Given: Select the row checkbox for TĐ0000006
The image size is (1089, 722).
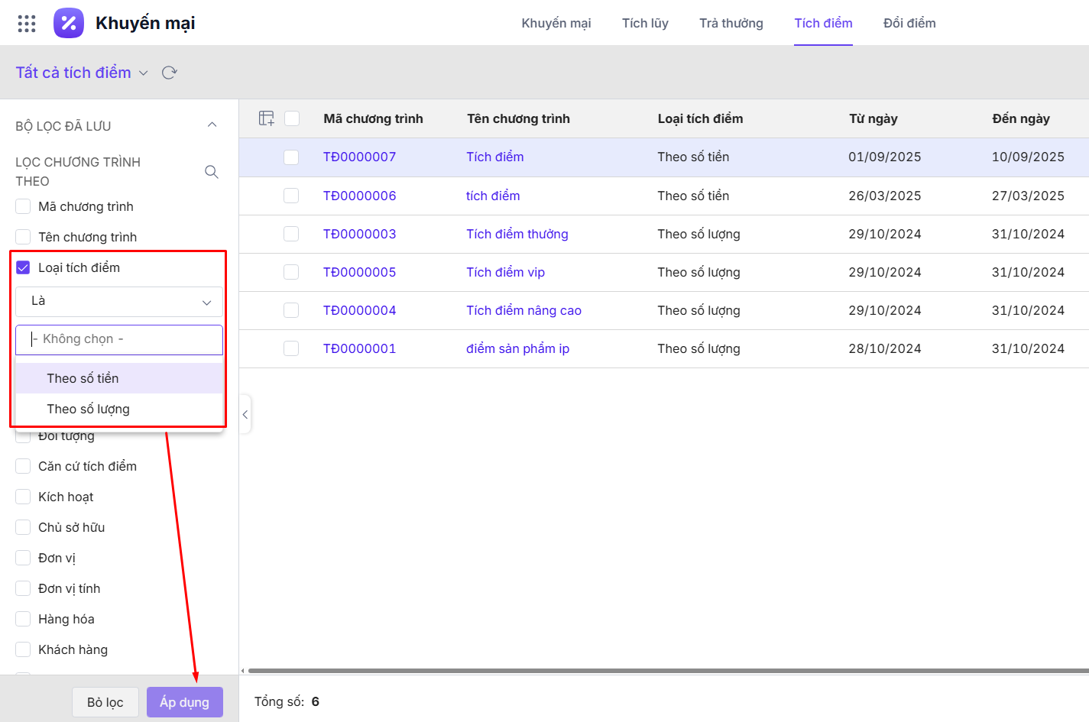Looking at the screenshot, I should (291, 196).
